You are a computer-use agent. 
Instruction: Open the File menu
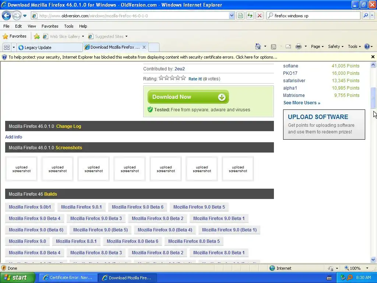pos(7,26)
